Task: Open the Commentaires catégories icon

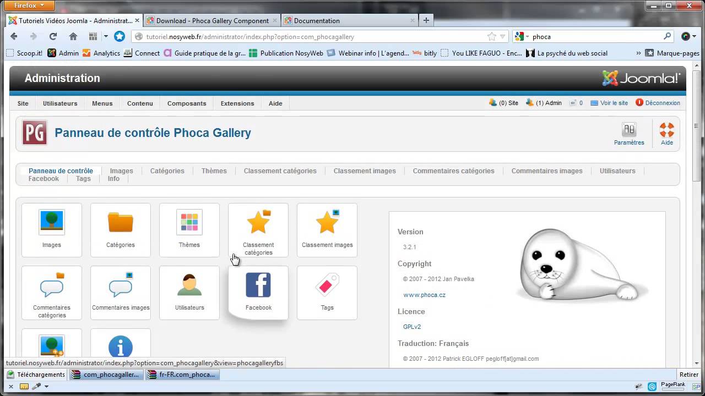Action: [x=52, y=293]
